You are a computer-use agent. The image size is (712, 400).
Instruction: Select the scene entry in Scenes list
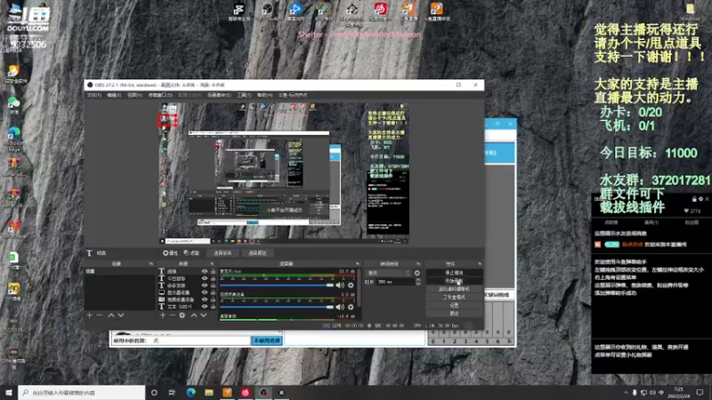tap(120, 271)
